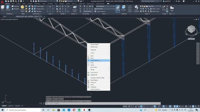Click the Presspull tool

[x=15, y=9]
